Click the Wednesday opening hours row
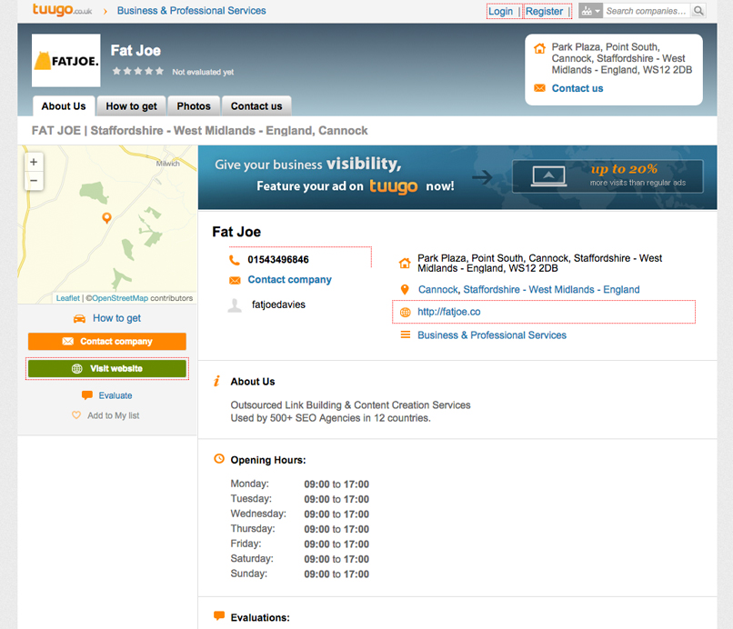Viewport: 733px width, 629px height. click(x=299, y=514)
